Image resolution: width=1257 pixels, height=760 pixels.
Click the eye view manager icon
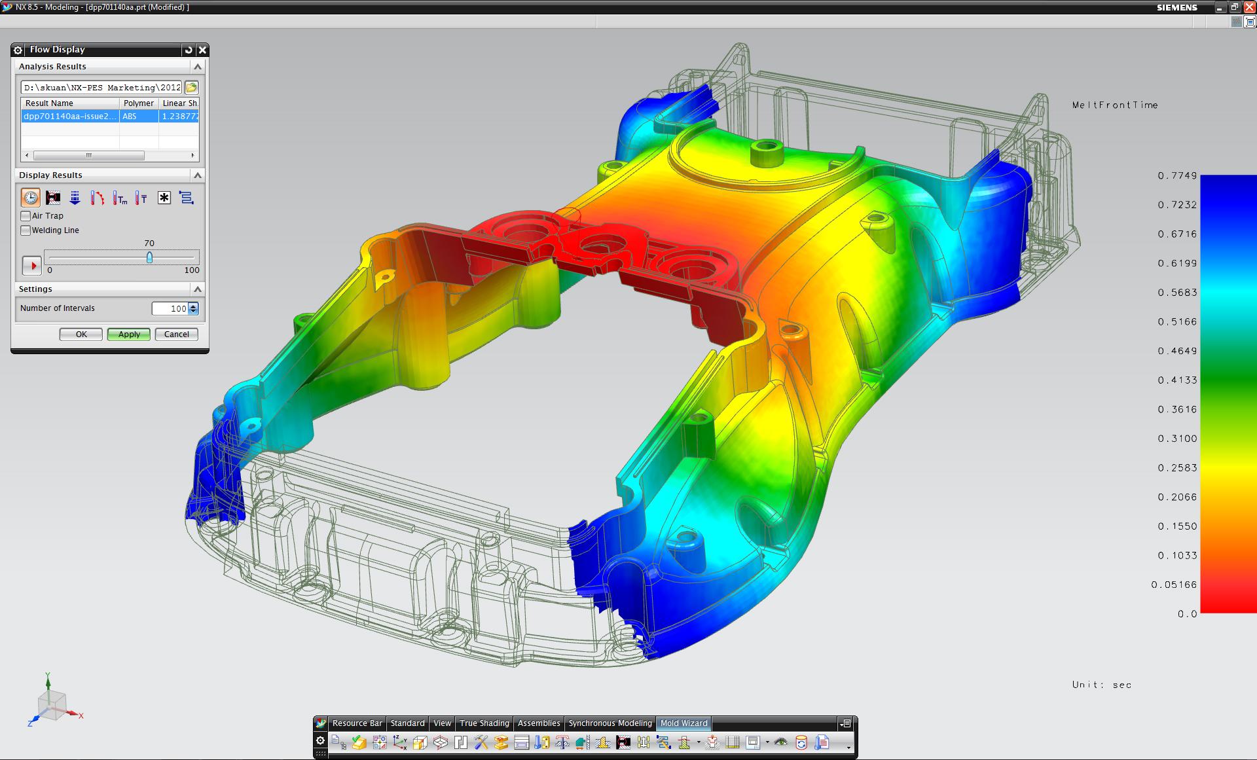(780, 742)
